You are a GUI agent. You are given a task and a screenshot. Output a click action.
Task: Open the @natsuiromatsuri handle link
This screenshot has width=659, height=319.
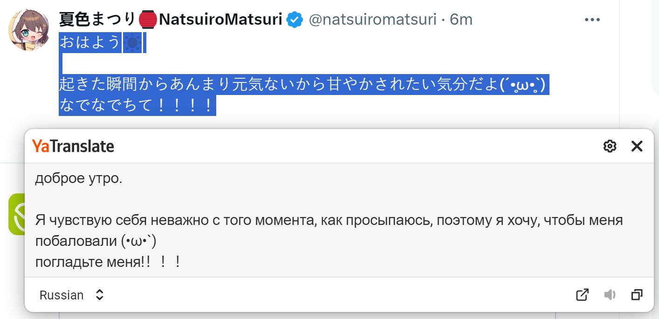pos(373,20)
